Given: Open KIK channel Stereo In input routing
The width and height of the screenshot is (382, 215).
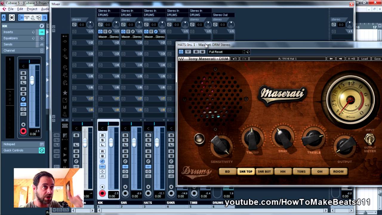Looking at the screenshot, I should pyautogui.click(x=108, y=11).
